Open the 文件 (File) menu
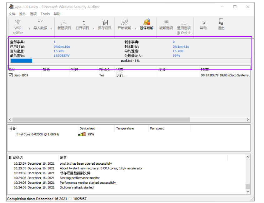 coord(12,14)
